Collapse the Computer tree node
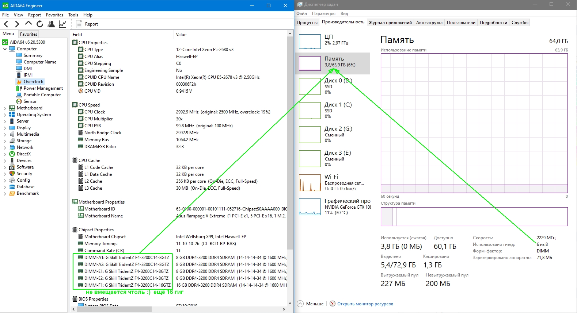Image resolution: width=577 pixels, height=313 pixels. pos(5,49)
